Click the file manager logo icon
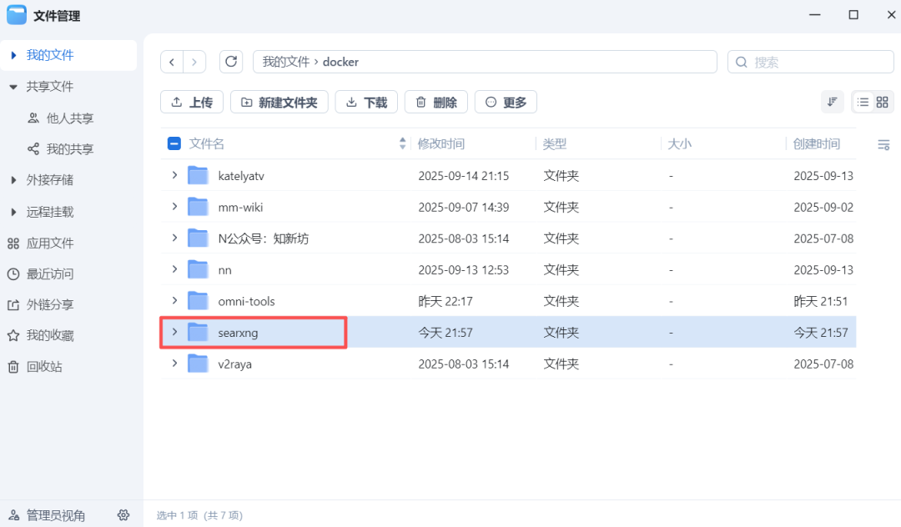 16,14
